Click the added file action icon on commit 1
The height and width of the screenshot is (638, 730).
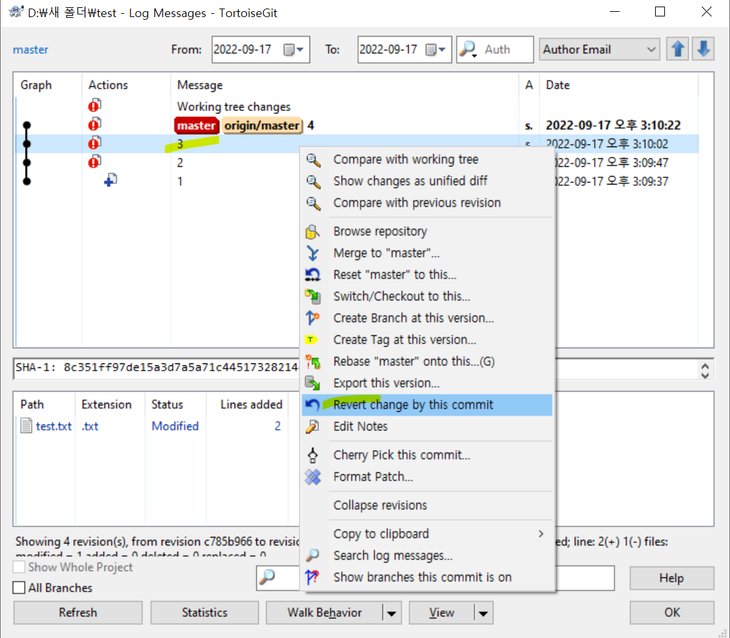pyautogui.click(x=110, y=180)
